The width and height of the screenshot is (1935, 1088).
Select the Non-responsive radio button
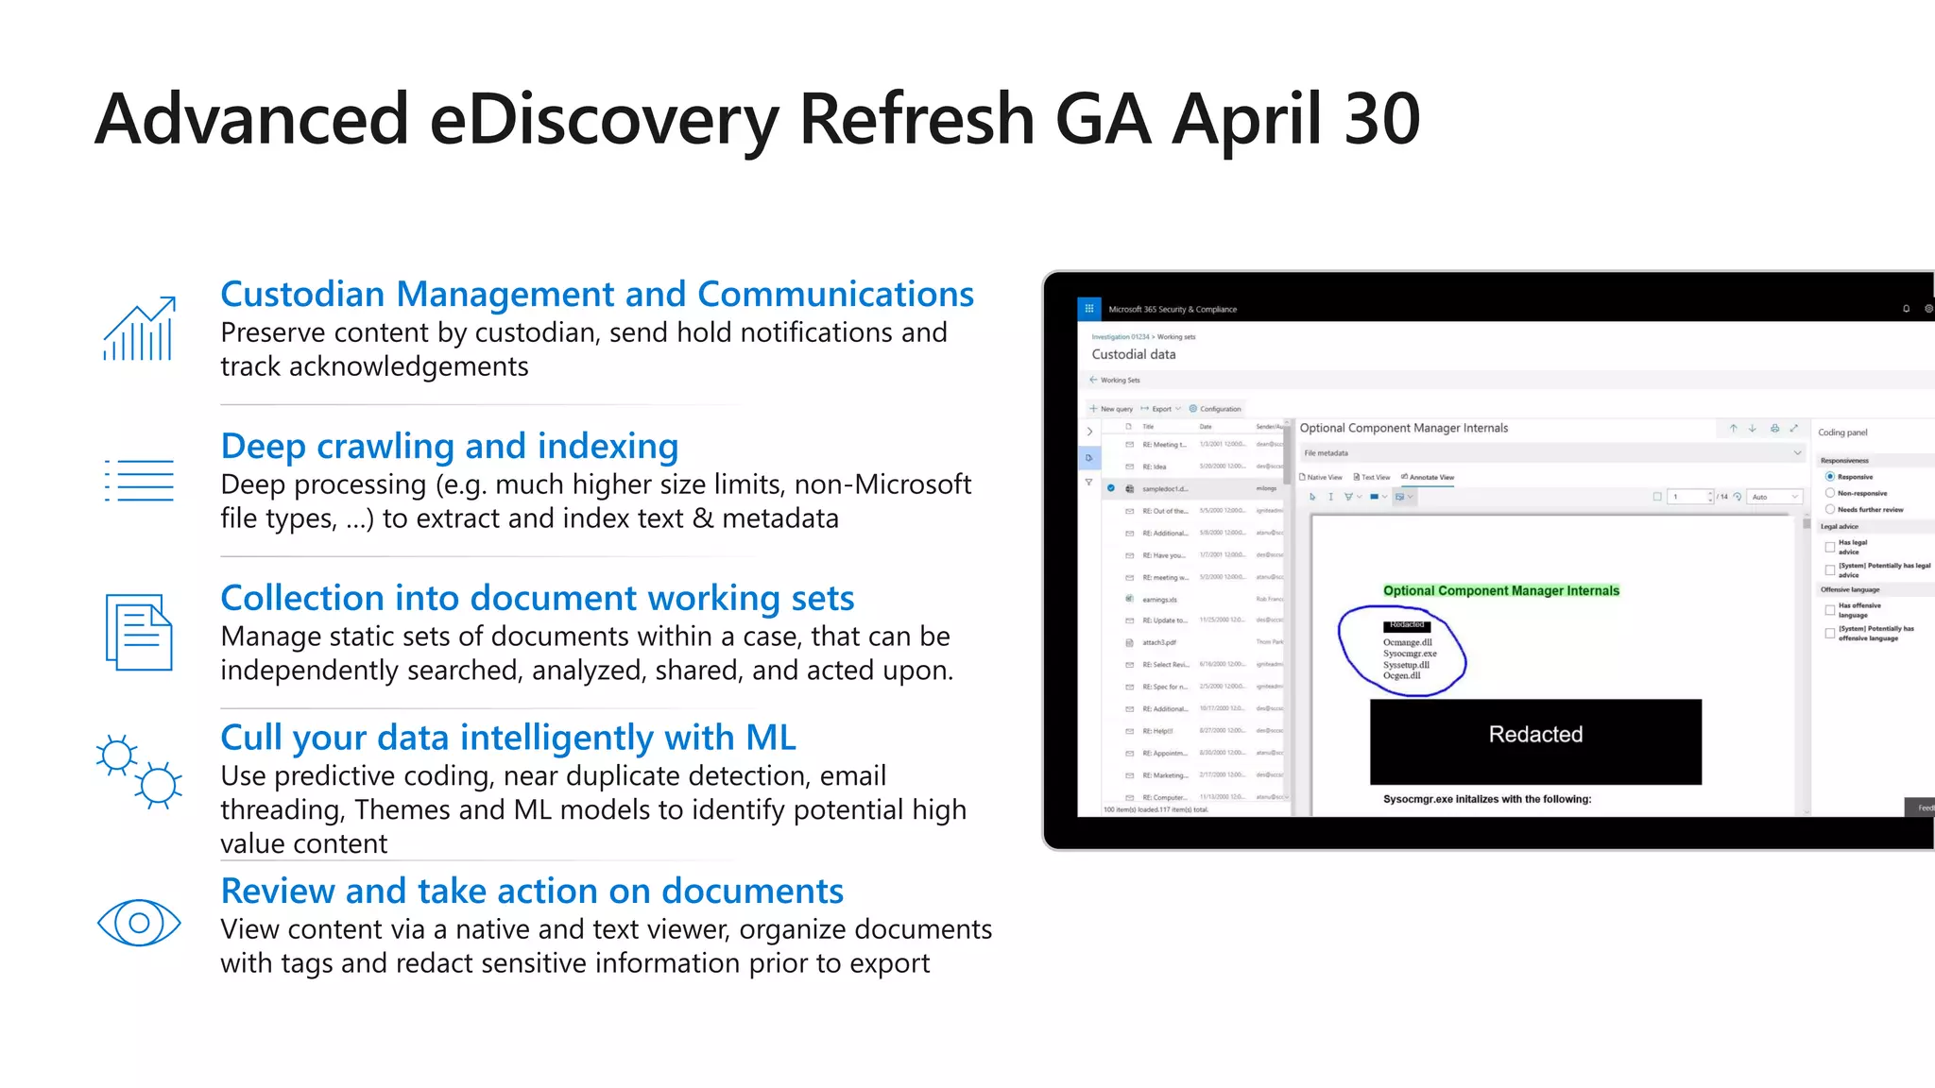pyautogui.click(x=1830, y=493)
